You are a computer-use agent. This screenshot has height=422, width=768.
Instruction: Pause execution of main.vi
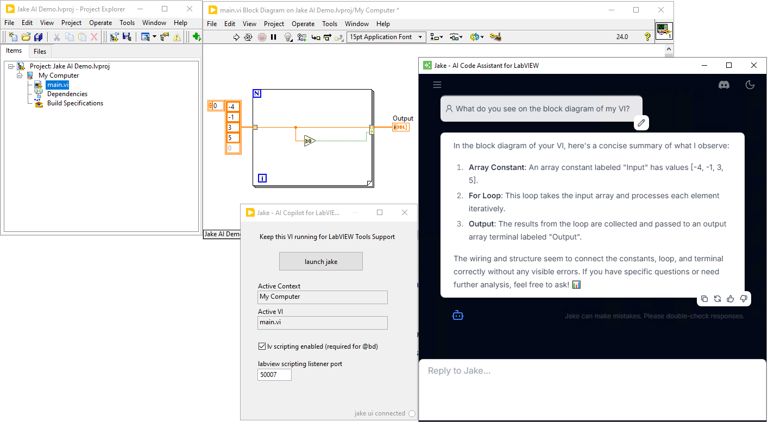coord(273,37)
